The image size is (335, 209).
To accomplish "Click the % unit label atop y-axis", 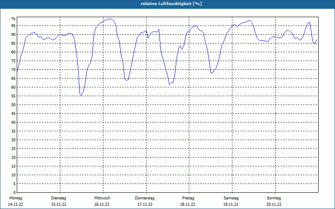I will (13, 19).
